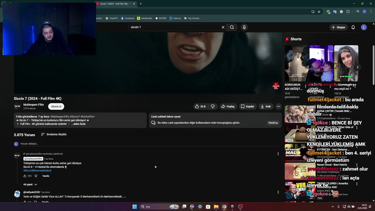
Task: Dislike the Siccin 7 video
Action: [213, 106]
